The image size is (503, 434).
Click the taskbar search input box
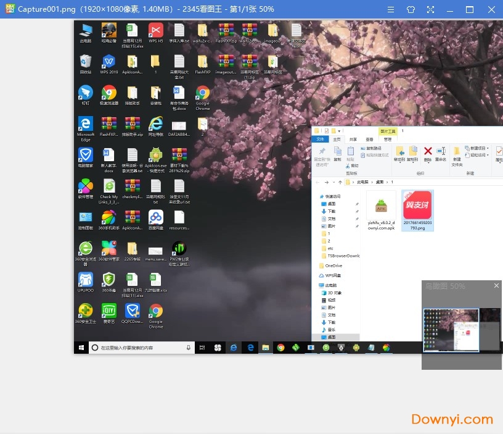(x=142, y=348)
